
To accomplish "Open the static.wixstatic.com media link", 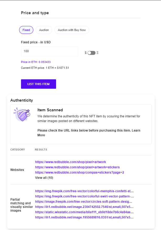I will 84,212.
